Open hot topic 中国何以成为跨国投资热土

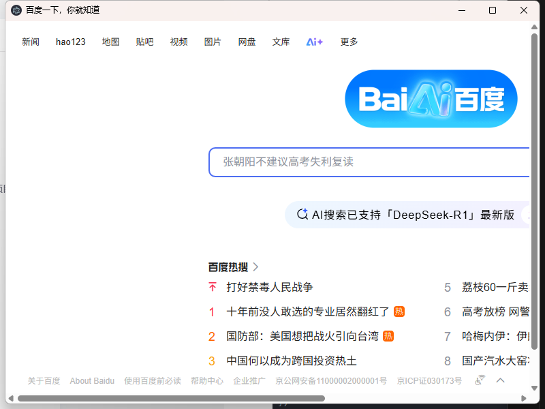pos(292,361)
